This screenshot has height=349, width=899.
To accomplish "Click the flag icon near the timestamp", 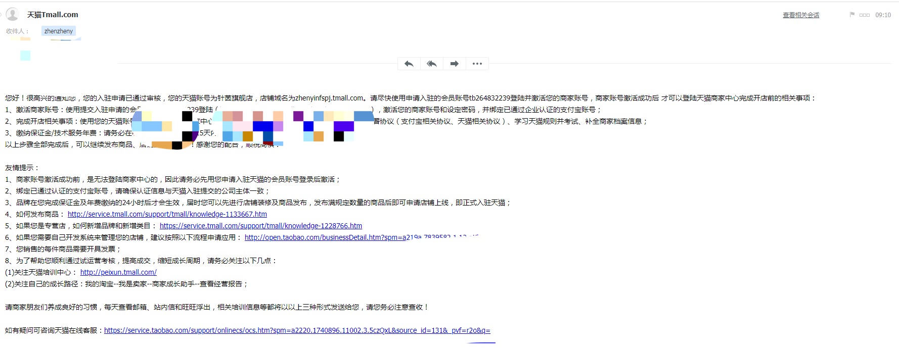I will 852,15.
